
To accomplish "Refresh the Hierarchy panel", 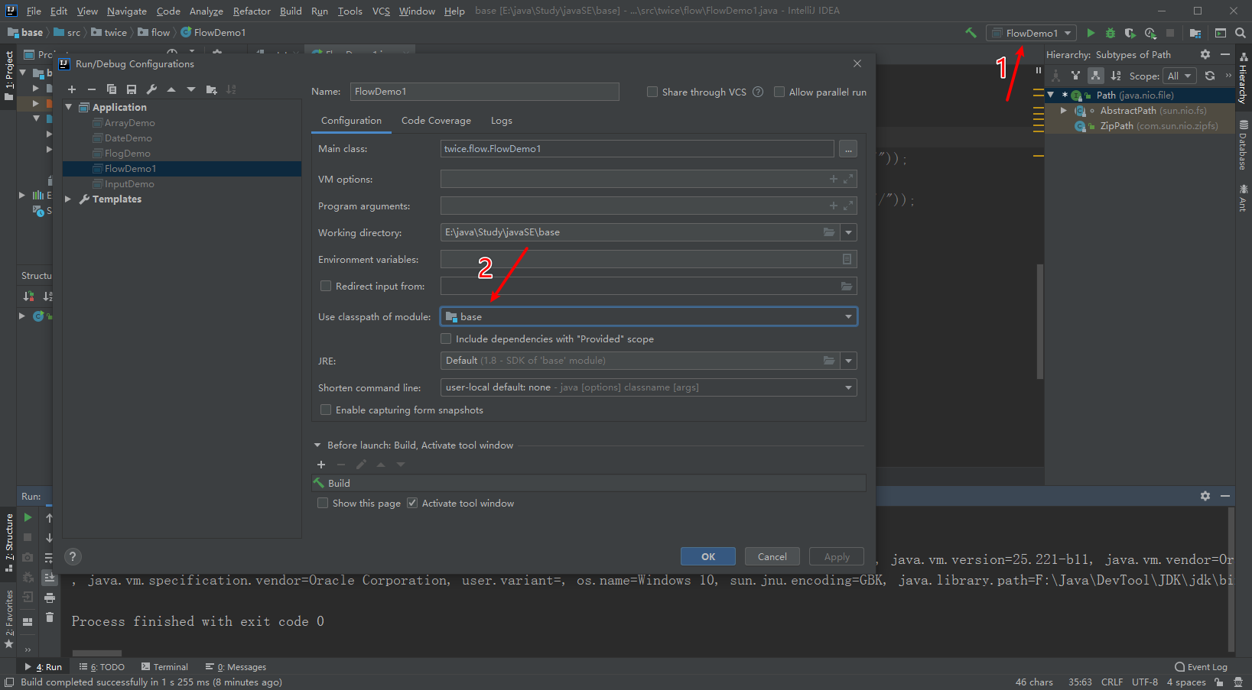I will [1210, 76].
